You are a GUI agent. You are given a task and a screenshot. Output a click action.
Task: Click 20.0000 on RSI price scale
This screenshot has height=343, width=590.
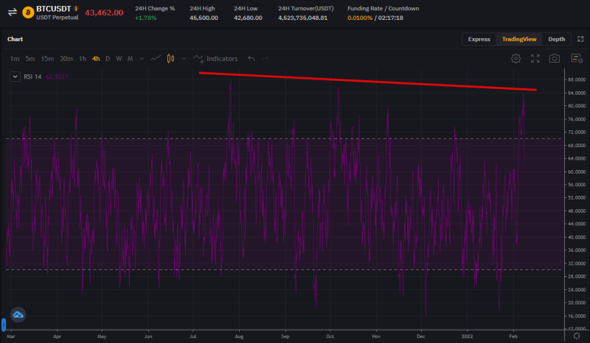coord(577,303)
